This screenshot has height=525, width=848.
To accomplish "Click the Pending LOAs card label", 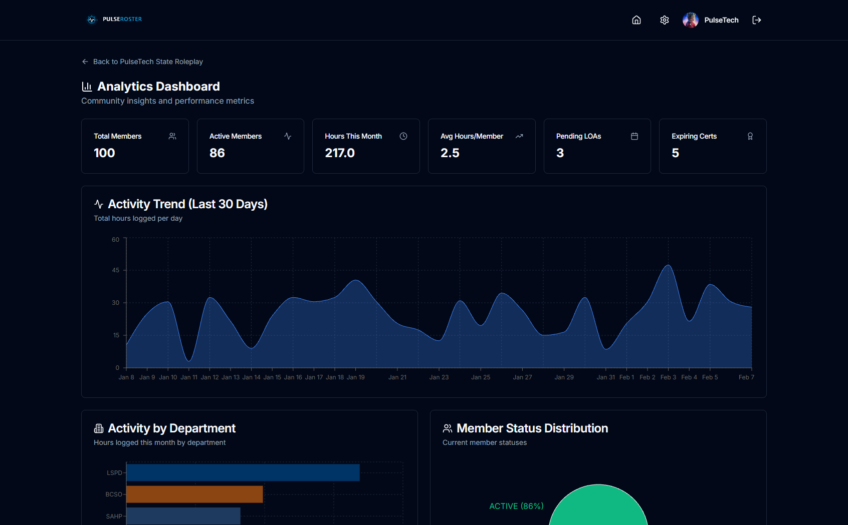I will coord(579,136).
